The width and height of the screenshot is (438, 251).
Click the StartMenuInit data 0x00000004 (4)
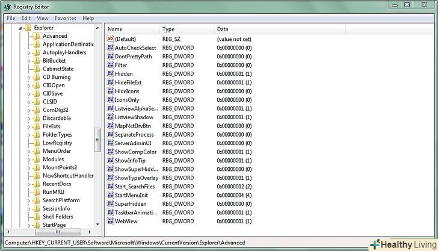234,195
